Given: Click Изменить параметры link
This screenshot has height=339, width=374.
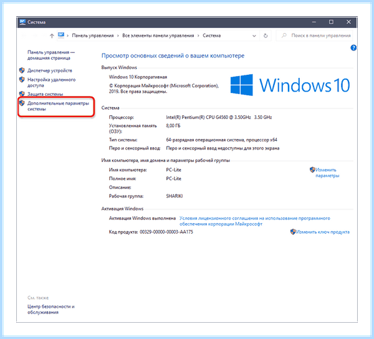Looking at the screenshot, I should pos(327,173).
